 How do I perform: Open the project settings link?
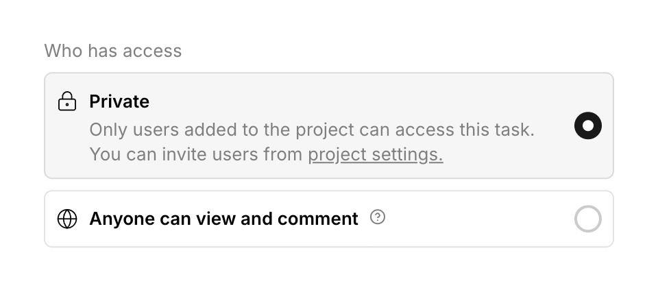(375, 154)
